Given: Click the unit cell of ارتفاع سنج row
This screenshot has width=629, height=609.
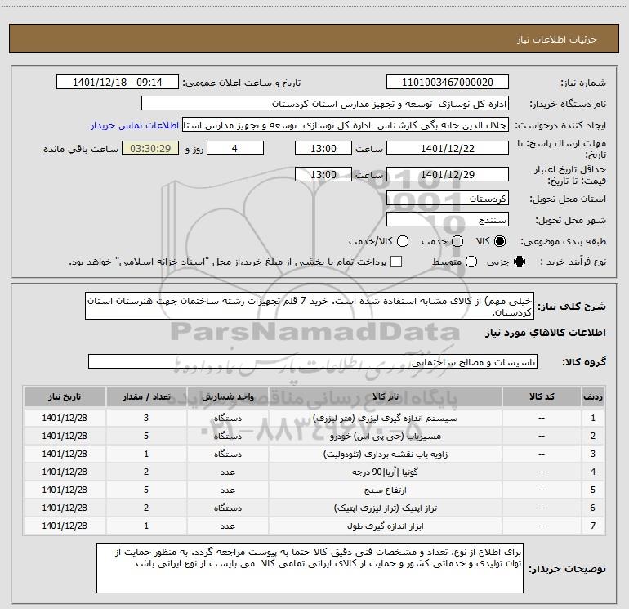Looking at the screenshot, I should 228,490.
